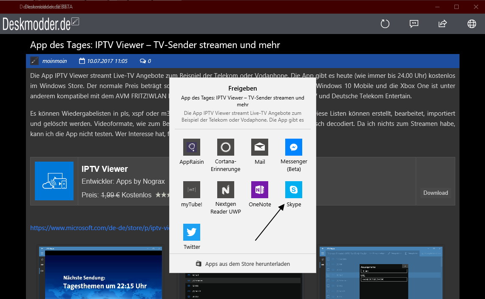Select Messenger (Beta) share option
This screenshot has height=299, width=485.
click(x=294, y=147)
